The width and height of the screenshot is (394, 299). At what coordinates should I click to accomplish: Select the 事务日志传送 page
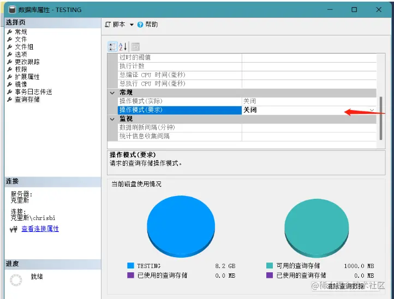[x=33, y=92]
